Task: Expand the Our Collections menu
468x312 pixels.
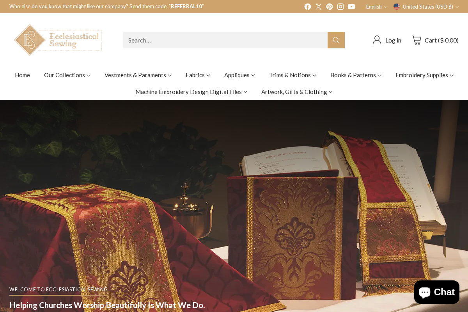Action: tap(67, 75)
